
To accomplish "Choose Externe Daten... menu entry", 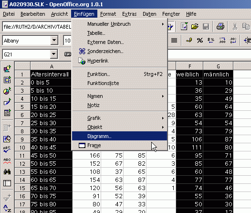I will 119,42.
